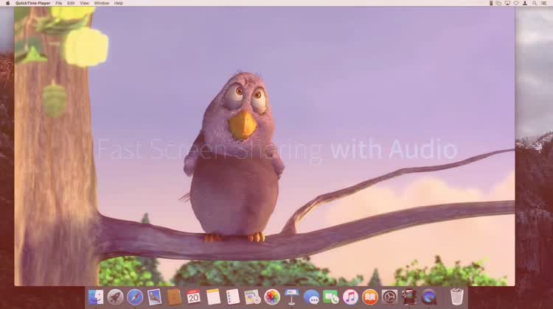Screen dimensions: 553x309
Task: Open the Window menu
Action: [102, 3]
